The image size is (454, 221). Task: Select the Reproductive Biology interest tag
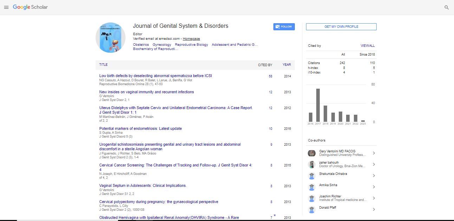coord(192,45)
